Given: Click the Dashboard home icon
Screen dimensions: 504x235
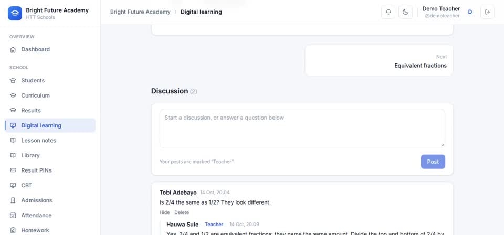Looking at the screenshot, I should click(x=13, y=49).
